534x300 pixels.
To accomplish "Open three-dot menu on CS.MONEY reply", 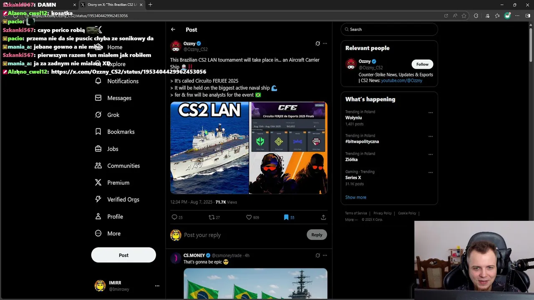I will pyautogui.click(x=325, y=255).
